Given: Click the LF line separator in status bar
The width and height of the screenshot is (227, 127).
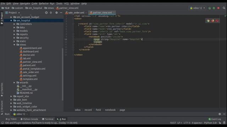Looking at the screenshot, I should coord(179,123).
